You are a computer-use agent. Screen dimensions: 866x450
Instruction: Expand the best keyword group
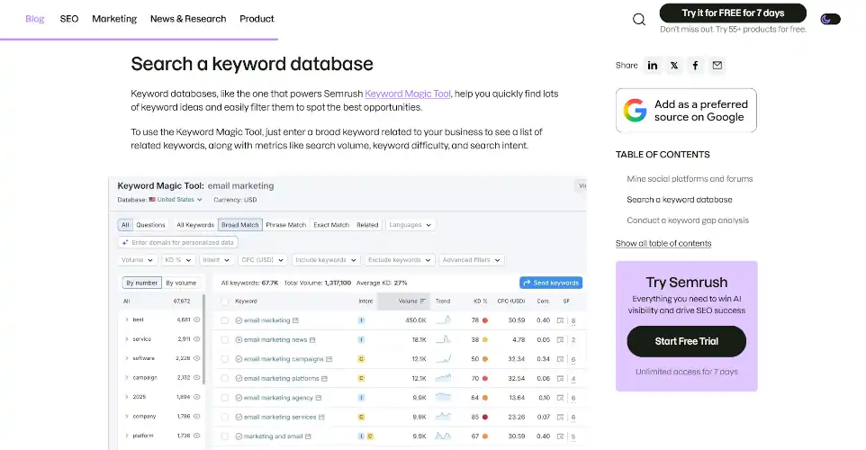pyautogui.click(x=126, y=319)
